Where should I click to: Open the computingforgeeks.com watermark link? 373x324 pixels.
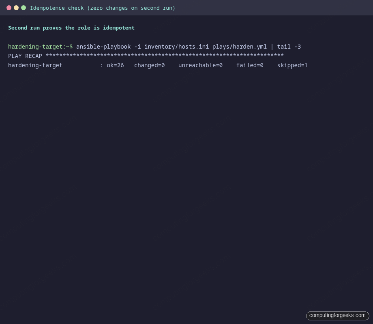pyautogui.click(x=337, y=315)
